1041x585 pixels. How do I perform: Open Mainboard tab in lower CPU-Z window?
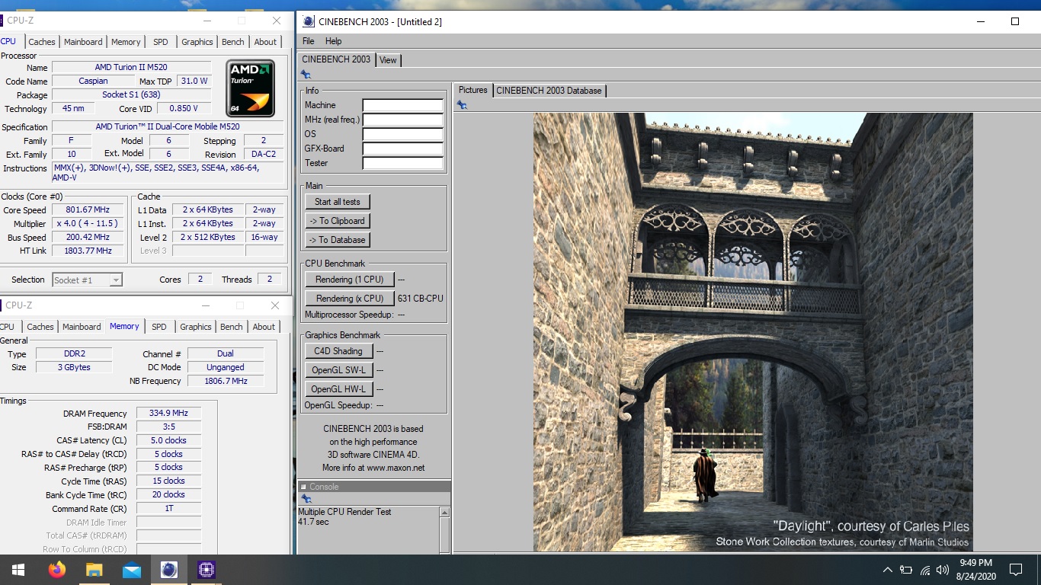click(x=82, y=327)
